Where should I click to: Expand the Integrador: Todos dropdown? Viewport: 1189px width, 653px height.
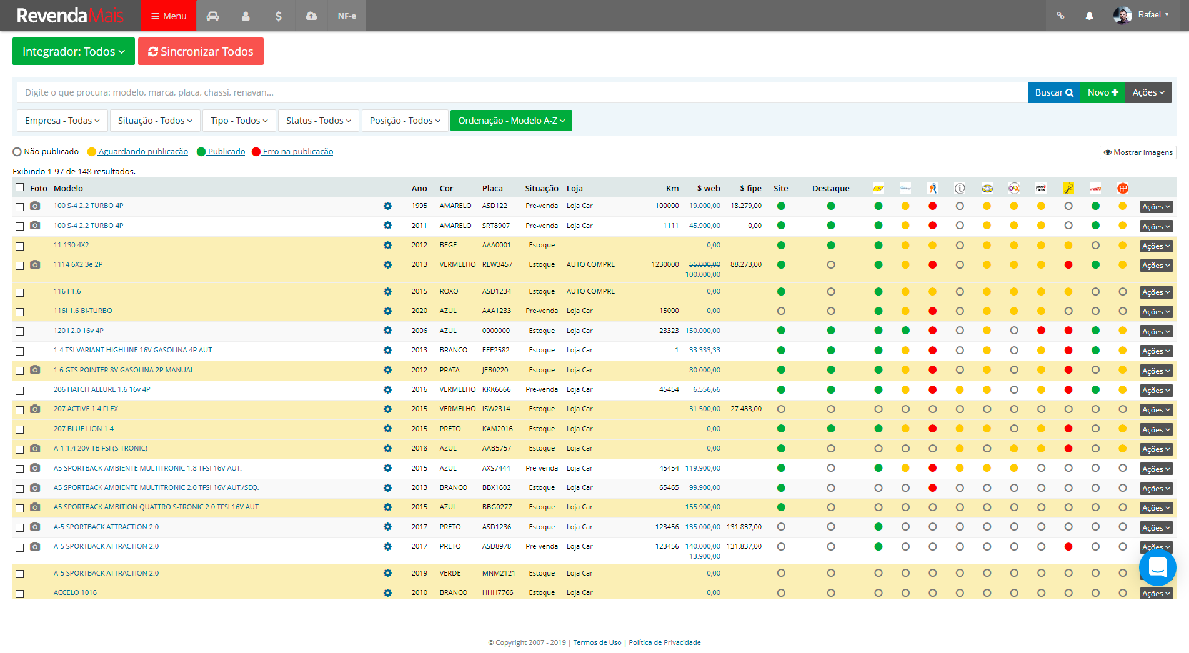(74, 51)
